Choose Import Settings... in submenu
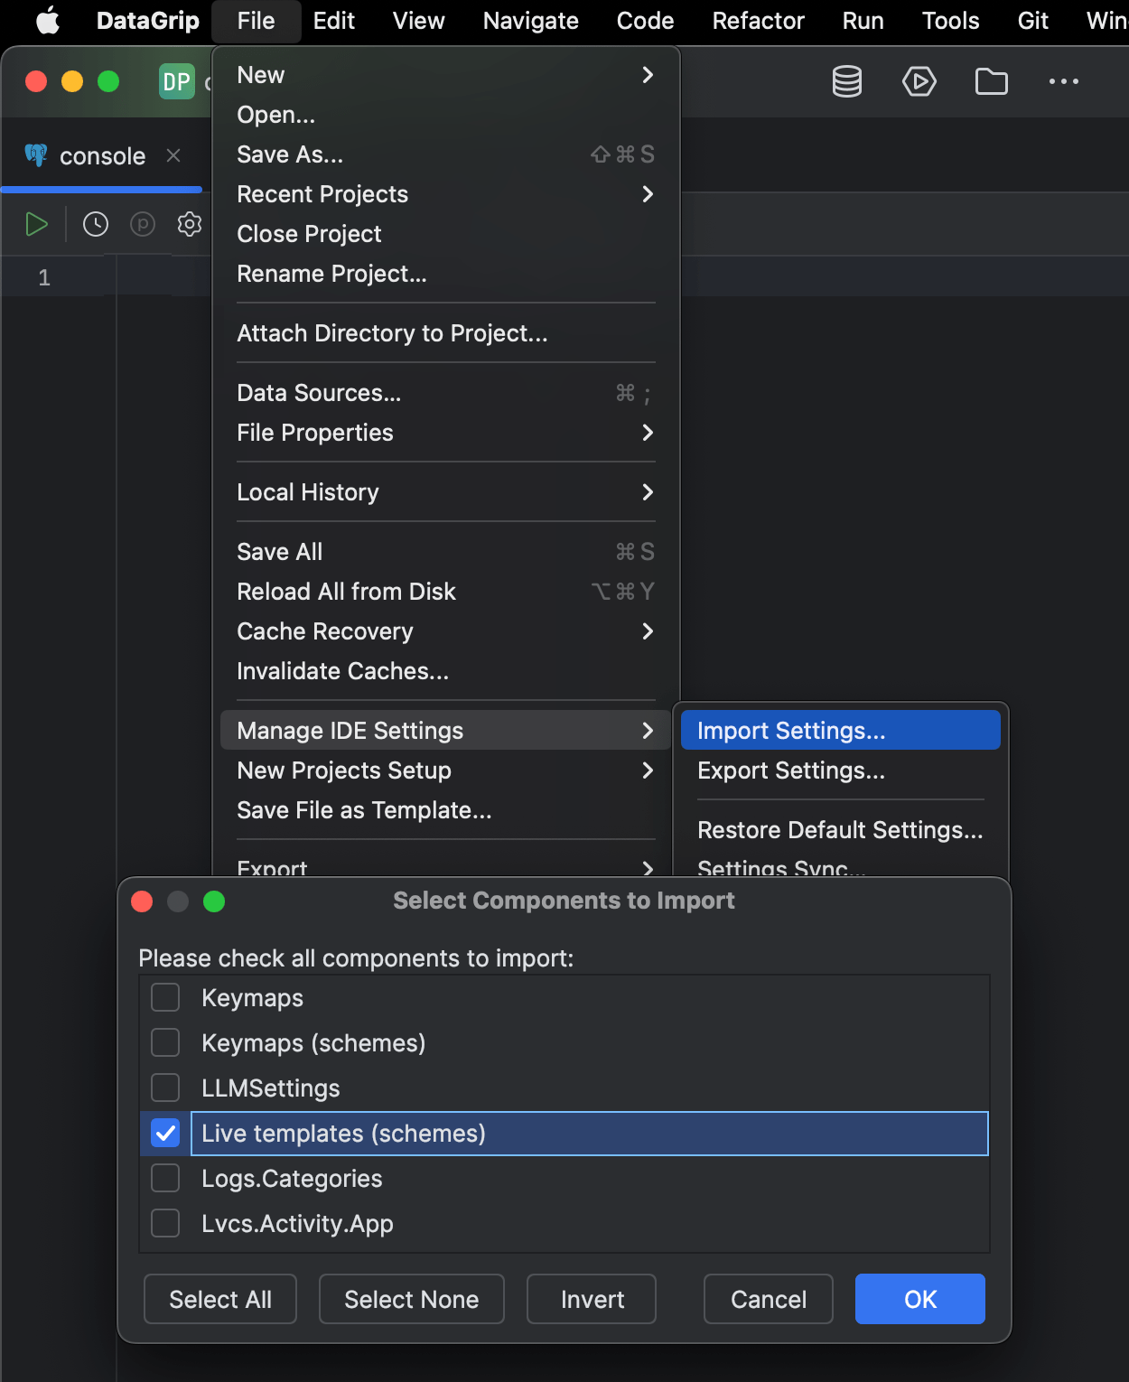Screen dimensions: 1129x1382 (x=841, y=731)
